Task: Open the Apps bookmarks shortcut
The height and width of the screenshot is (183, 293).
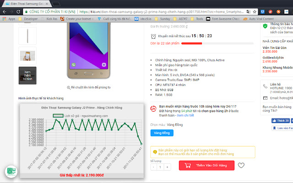Action: [x=9, y=19]
